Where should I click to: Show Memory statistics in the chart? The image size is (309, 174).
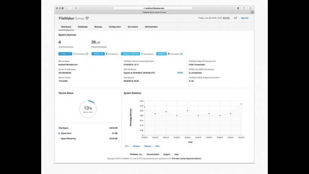pyautogui.click(x=136, y=146)
